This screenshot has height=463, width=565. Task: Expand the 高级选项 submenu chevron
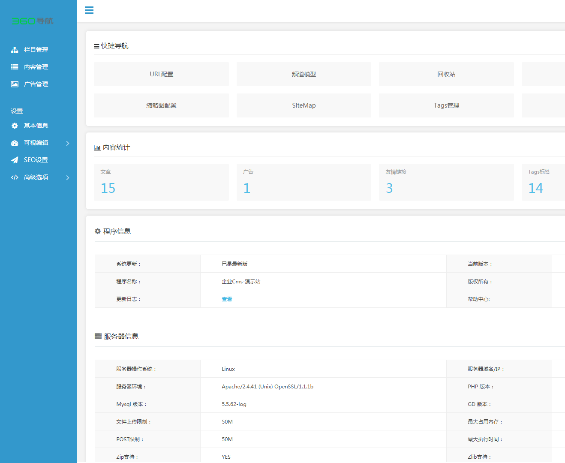click(68, 177)
